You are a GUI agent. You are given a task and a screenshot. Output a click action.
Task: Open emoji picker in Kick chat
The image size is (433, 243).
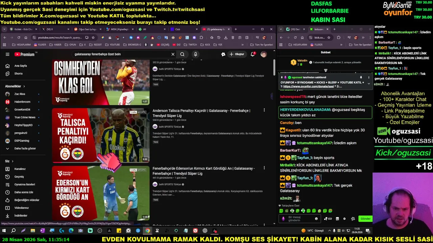click(316, 219)
